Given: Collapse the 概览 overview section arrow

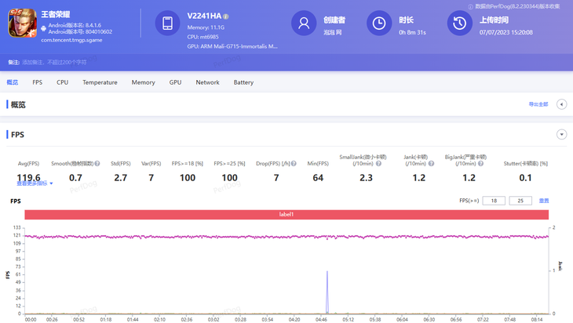Looking at the screenshot, I should tap(561, 104).
